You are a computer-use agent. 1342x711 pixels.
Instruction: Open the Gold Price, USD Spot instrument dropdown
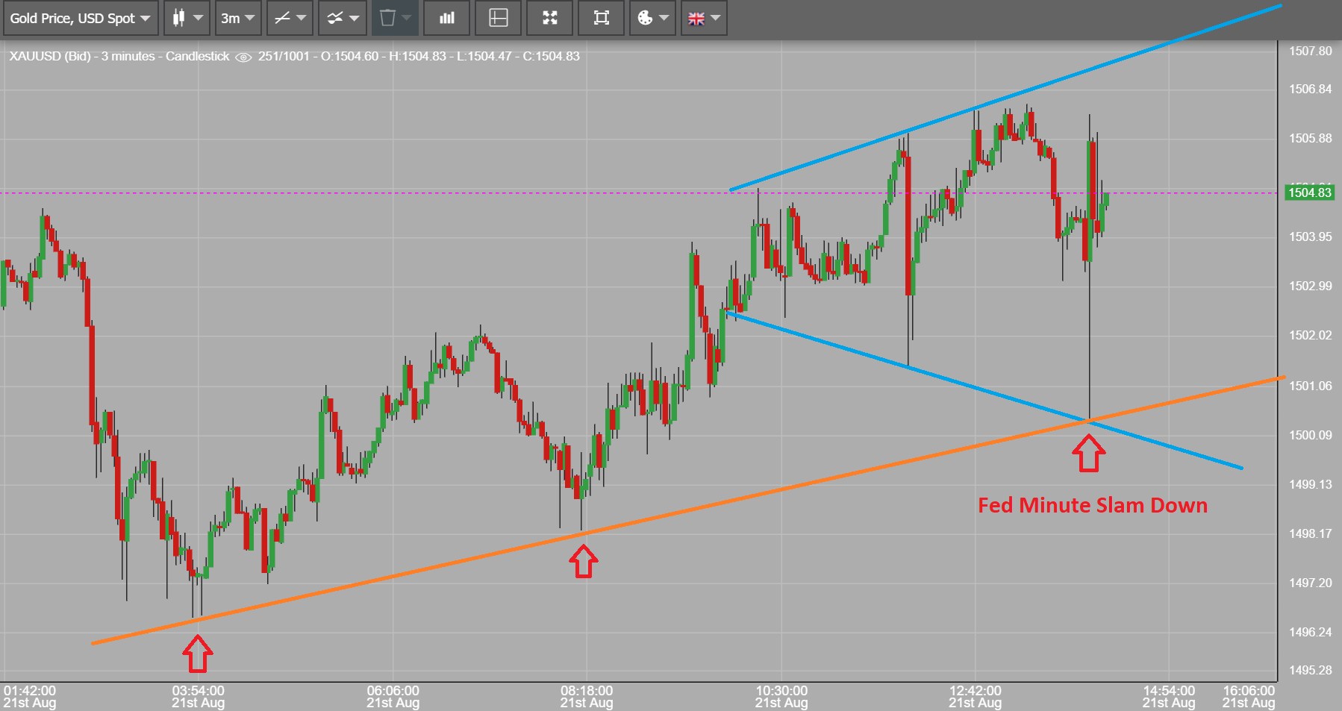click(x=80, y=18)
